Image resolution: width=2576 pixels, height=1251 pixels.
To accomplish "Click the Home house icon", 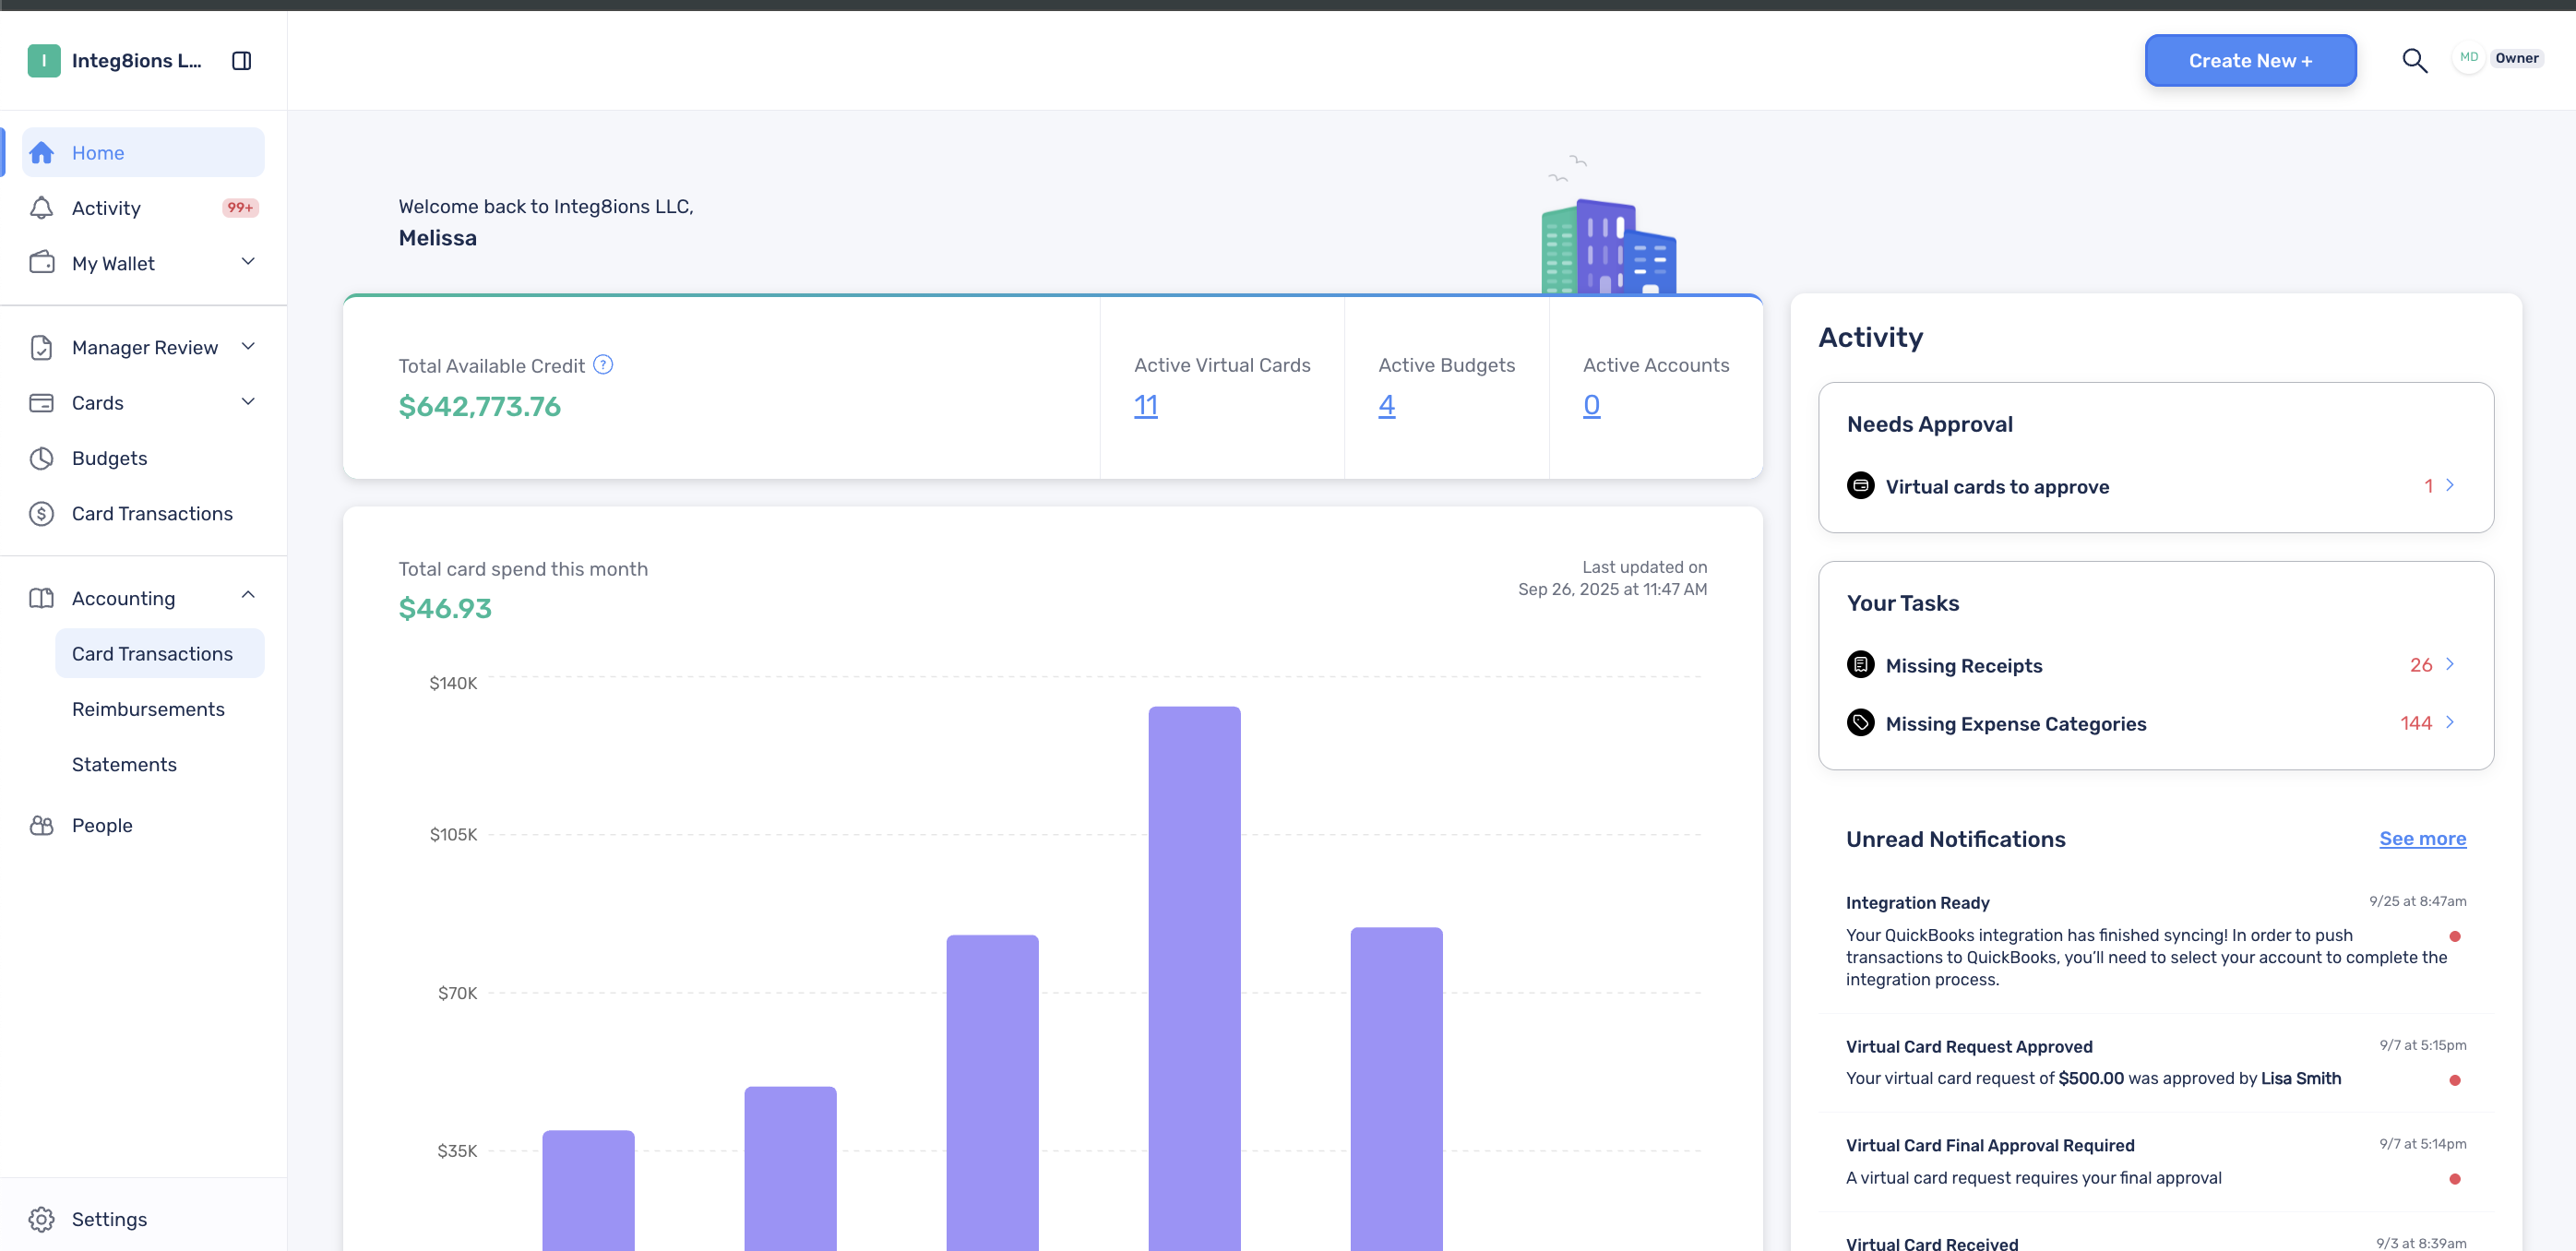I will 42,153.
